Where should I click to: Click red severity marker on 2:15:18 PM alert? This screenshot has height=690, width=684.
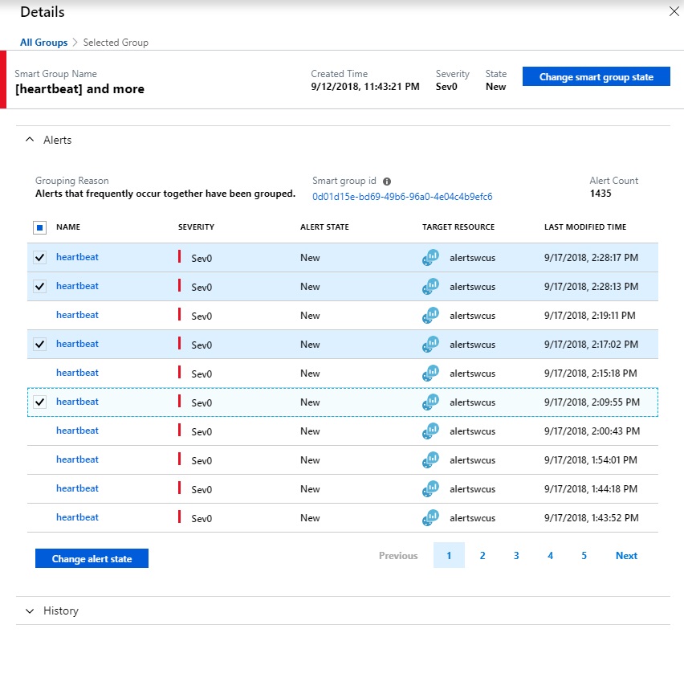180,373
